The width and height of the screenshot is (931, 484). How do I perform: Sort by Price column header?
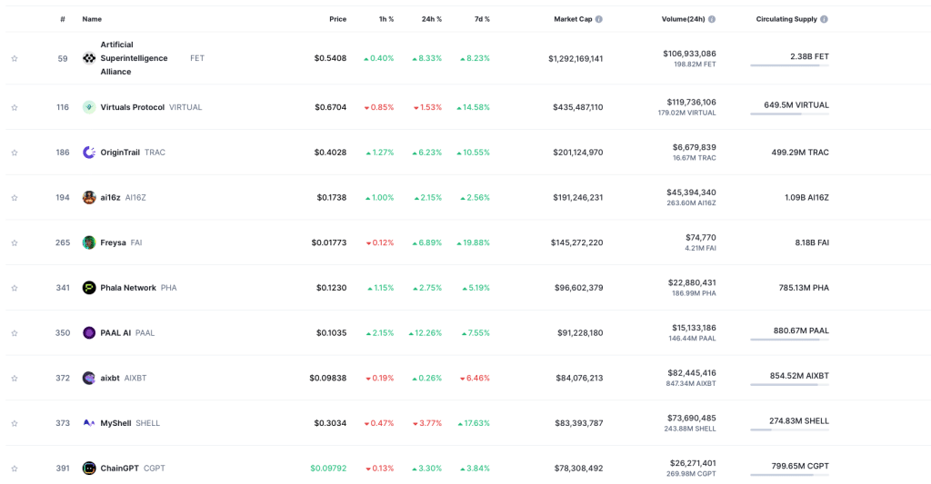coord(338,19)
